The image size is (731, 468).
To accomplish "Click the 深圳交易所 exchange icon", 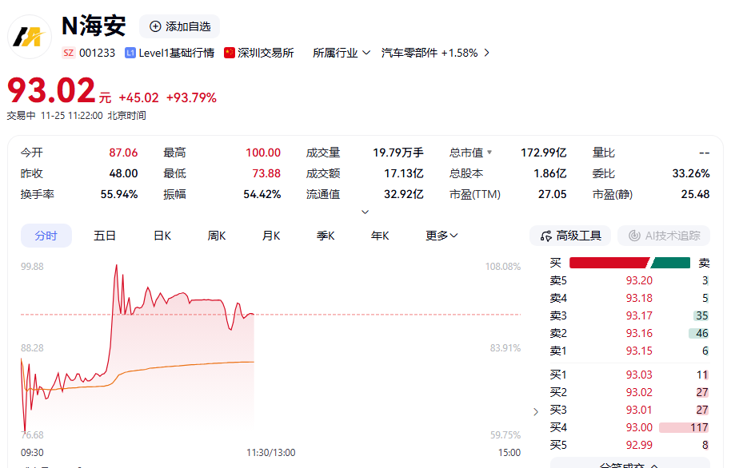I will pyautogui.click(x=230, y=52).
